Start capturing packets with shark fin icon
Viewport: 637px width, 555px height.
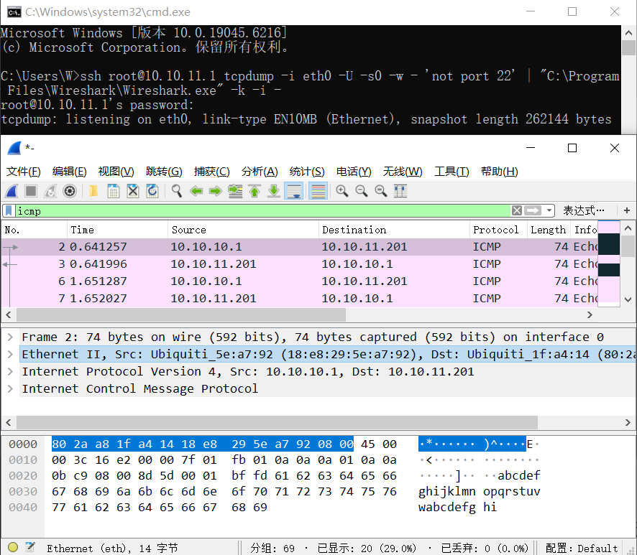pos(12,191)
